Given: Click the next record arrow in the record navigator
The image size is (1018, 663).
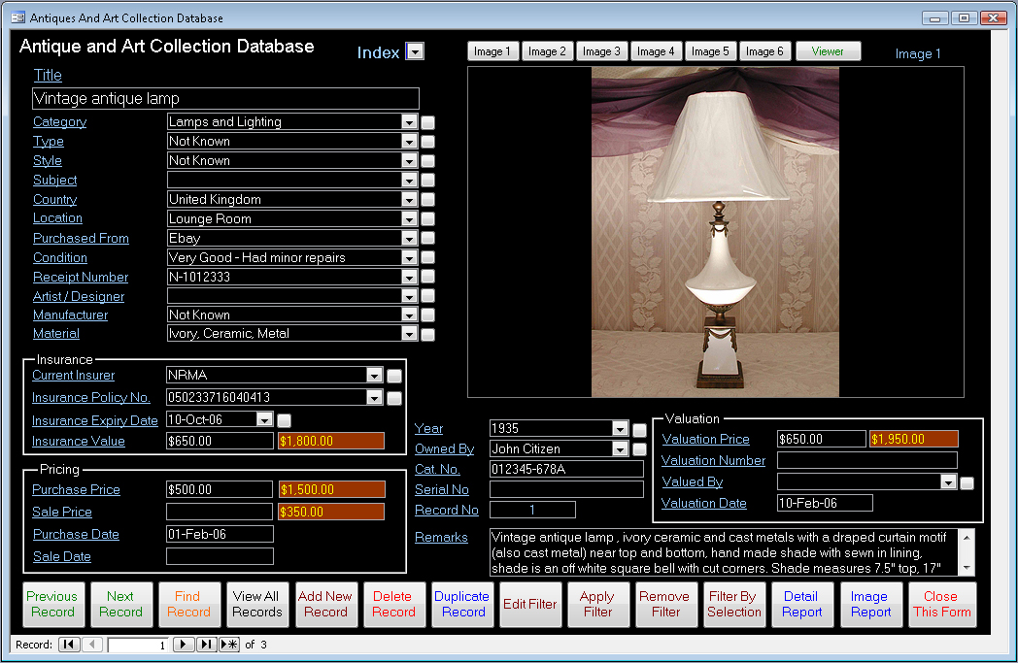Looking at the screenshot, I should coord(184,644).
